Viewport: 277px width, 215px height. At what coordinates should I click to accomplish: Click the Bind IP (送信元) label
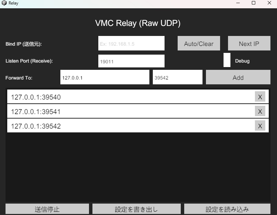click(x=24, y=44)
